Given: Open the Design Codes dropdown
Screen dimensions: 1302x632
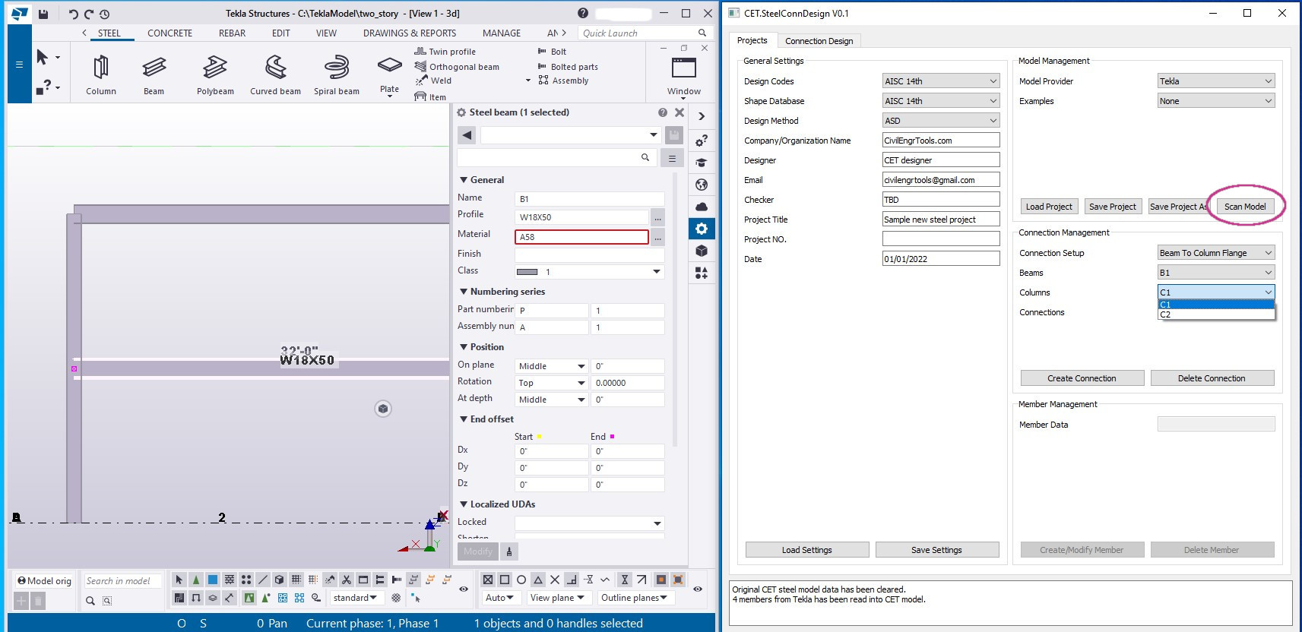Looking at the screenshot, I should (x=941, y=81).
